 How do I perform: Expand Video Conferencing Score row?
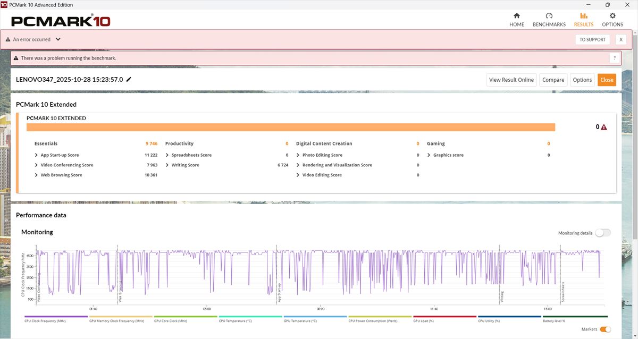36,165
